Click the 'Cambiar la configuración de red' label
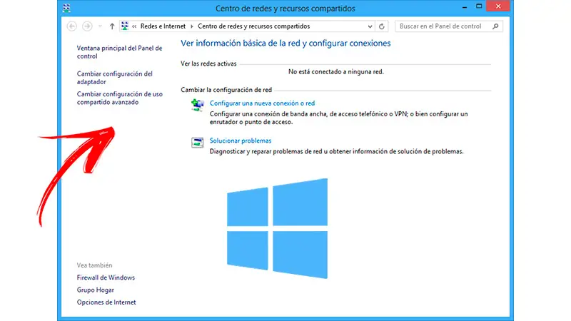Image resolution: width=571 pixels, height=321 pixels. coord(226,90)
